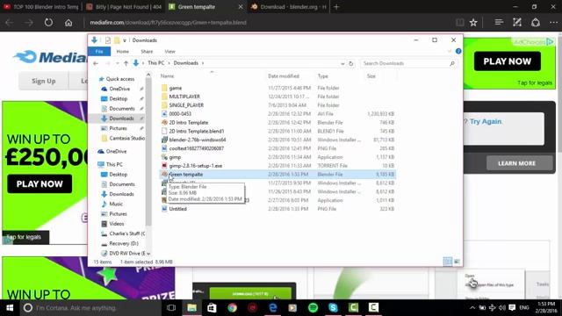Click the Explorer refresh icon
Image resolution: width=562 pixels, height=316 pixels.
(x=351, y=63)
